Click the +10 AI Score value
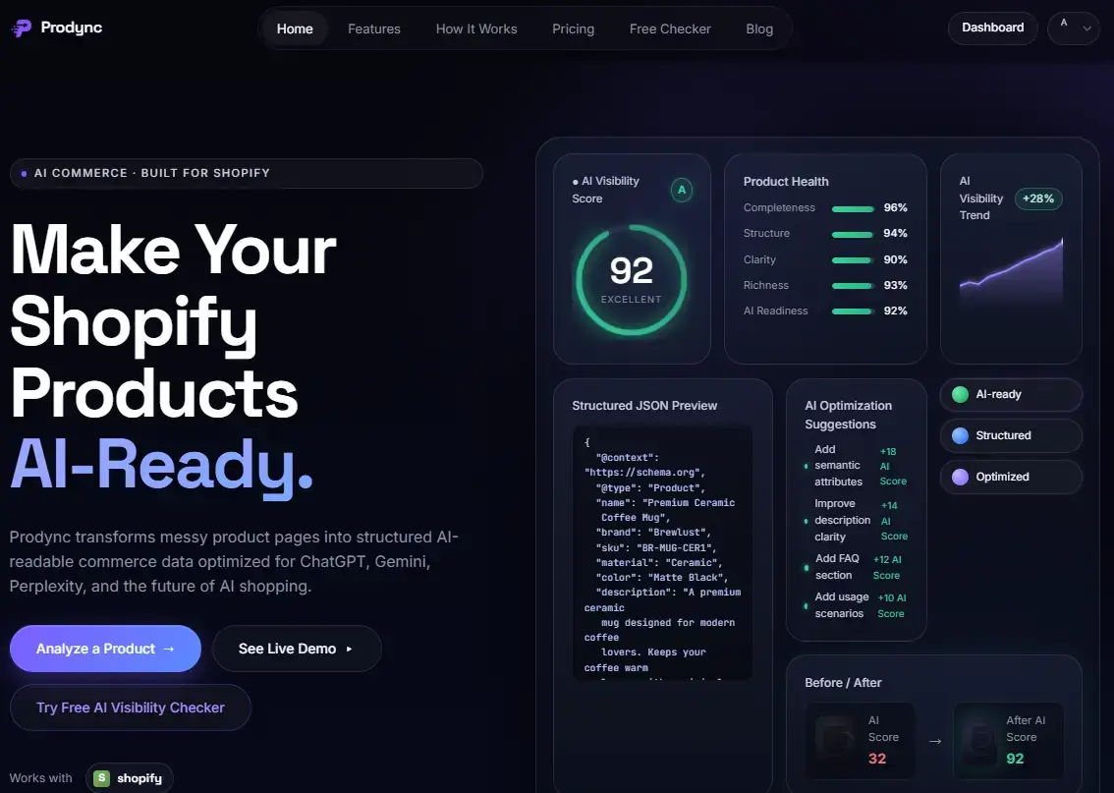The image size is (1114, 793). [892, 605]
